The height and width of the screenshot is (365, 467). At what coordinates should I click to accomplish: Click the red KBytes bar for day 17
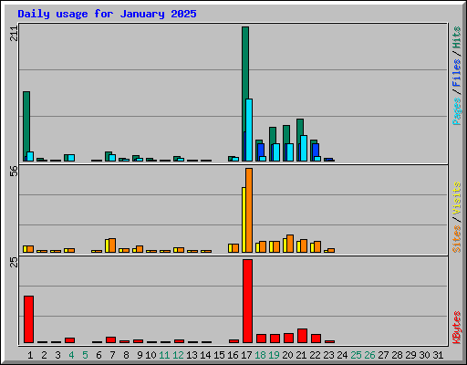coord(247,301)
